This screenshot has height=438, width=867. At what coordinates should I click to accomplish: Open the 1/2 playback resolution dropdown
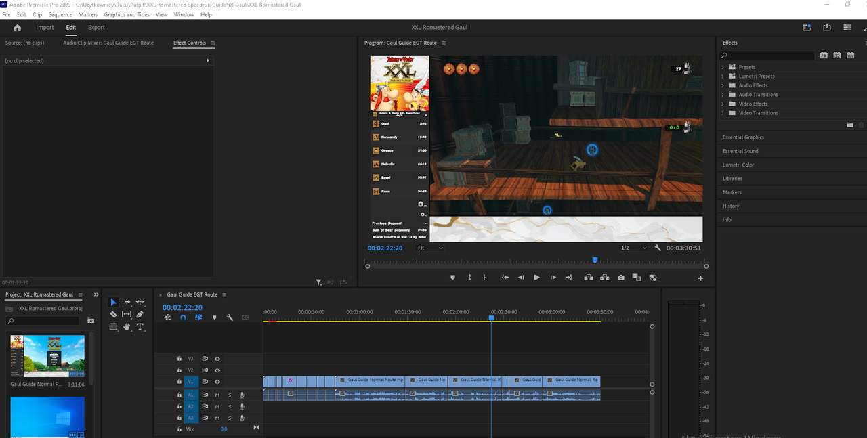pos(634,248)
